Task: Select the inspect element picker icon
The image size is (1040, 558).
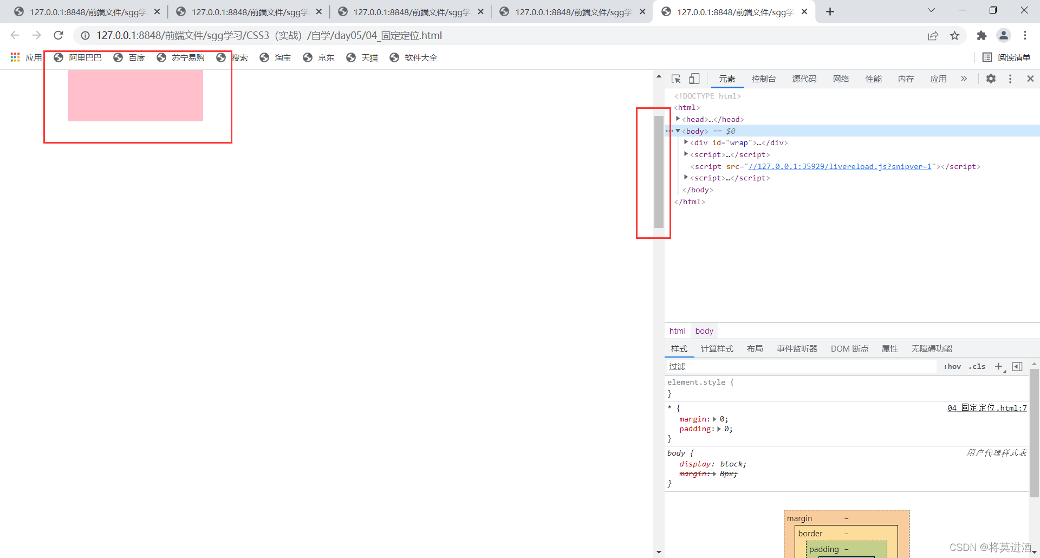Action: [x=676, y=79]
